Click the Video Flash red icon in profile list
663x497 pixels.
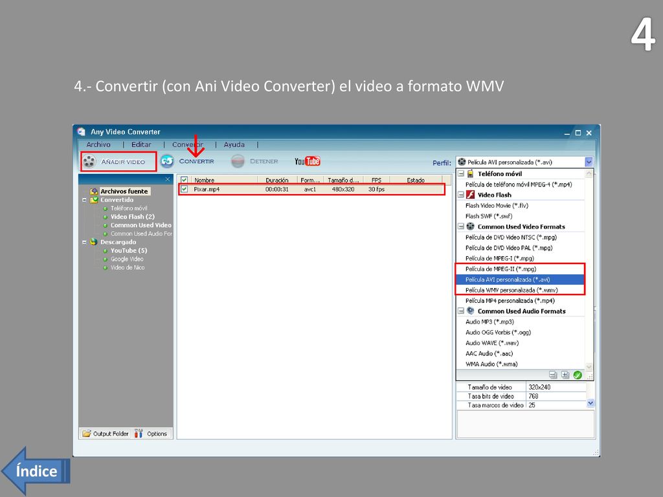pyautogui.click(x=470, y=195)
